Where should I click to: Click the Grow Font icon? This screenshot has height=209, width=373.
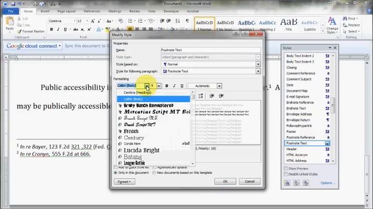93,21
